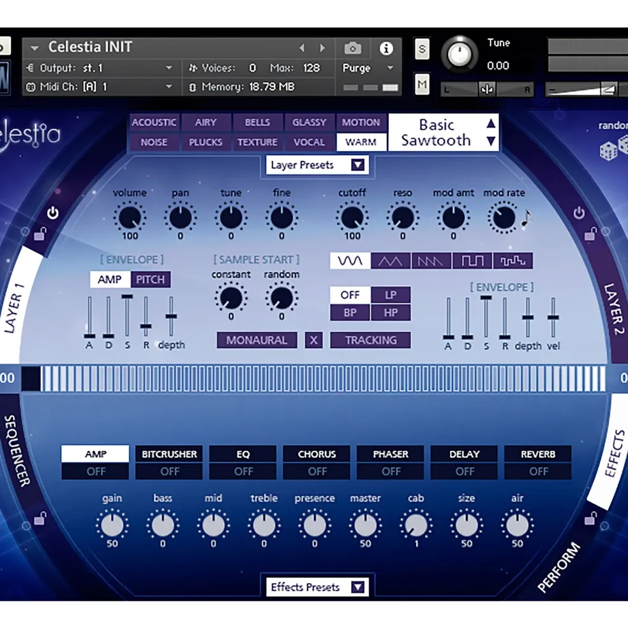Select the square LFO waveform

pyautogui.click(x=472, y=261)
